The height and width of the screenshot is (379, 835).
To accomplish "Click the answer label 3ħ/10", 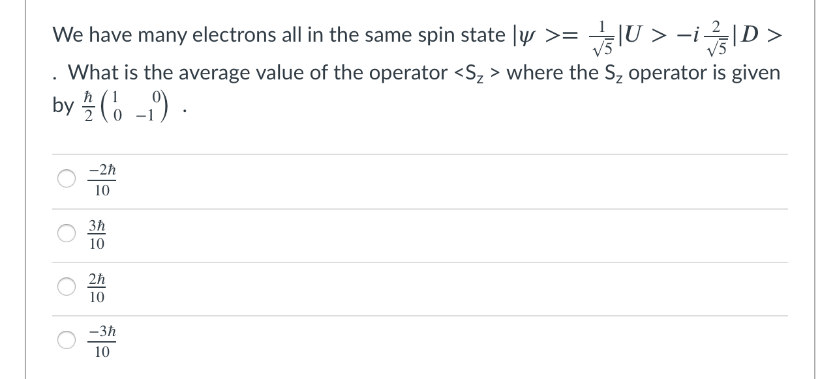I will click(x=97, y=234).
